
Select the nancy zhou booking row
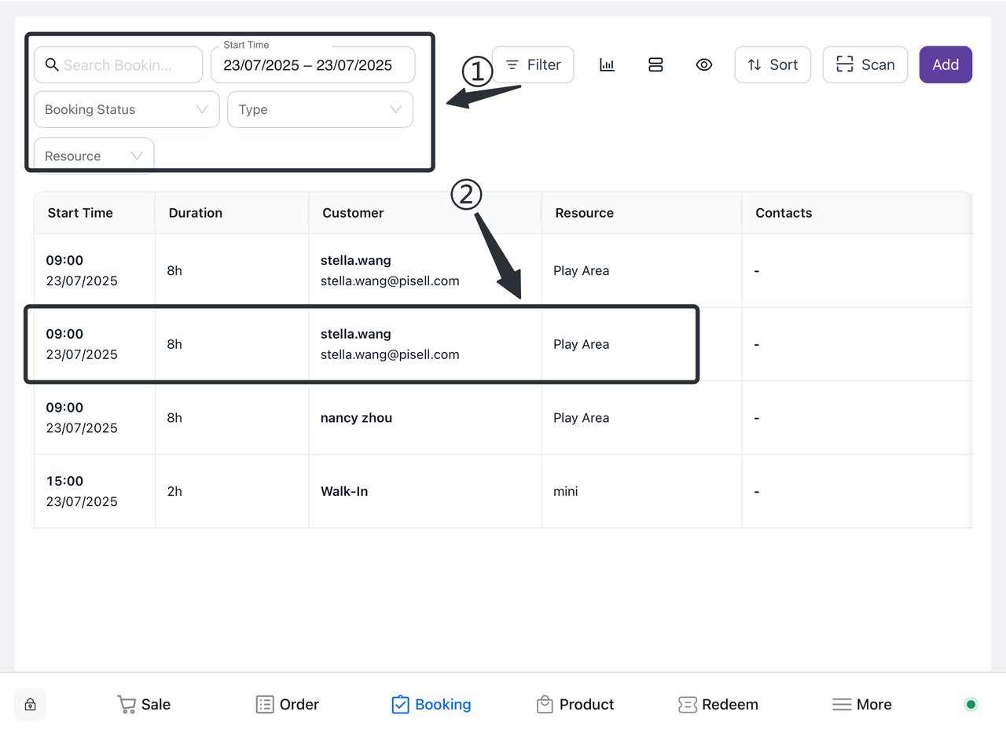[x=356, y=418]
